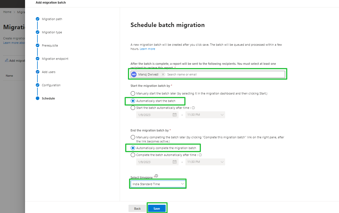The image size is (339, 213).
Task: Choose Complete the batch automatically after time
Action: tap(133, 155)
